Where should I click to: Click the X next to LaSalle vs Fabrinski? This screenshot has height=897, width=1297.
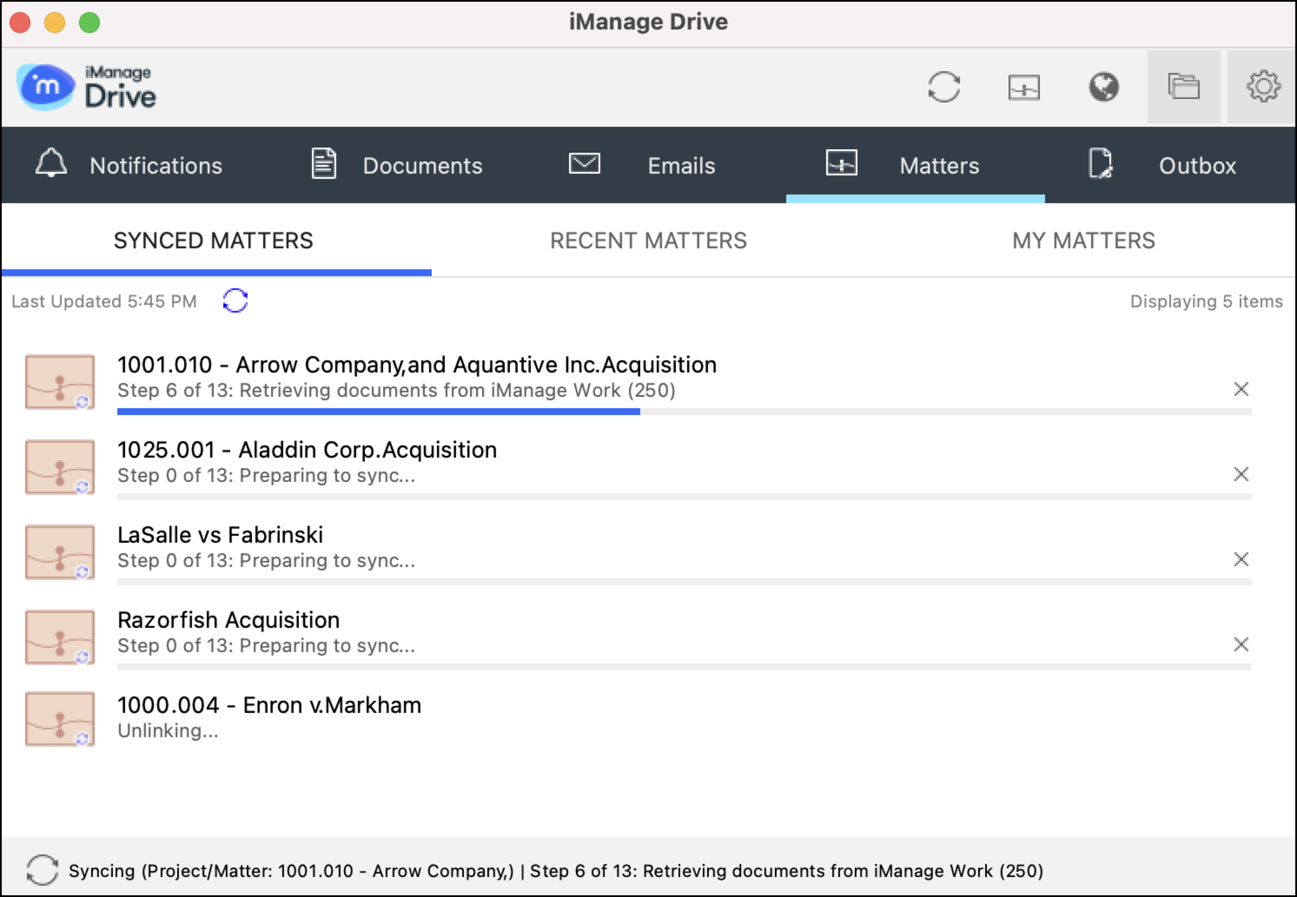click(1241, 559)
